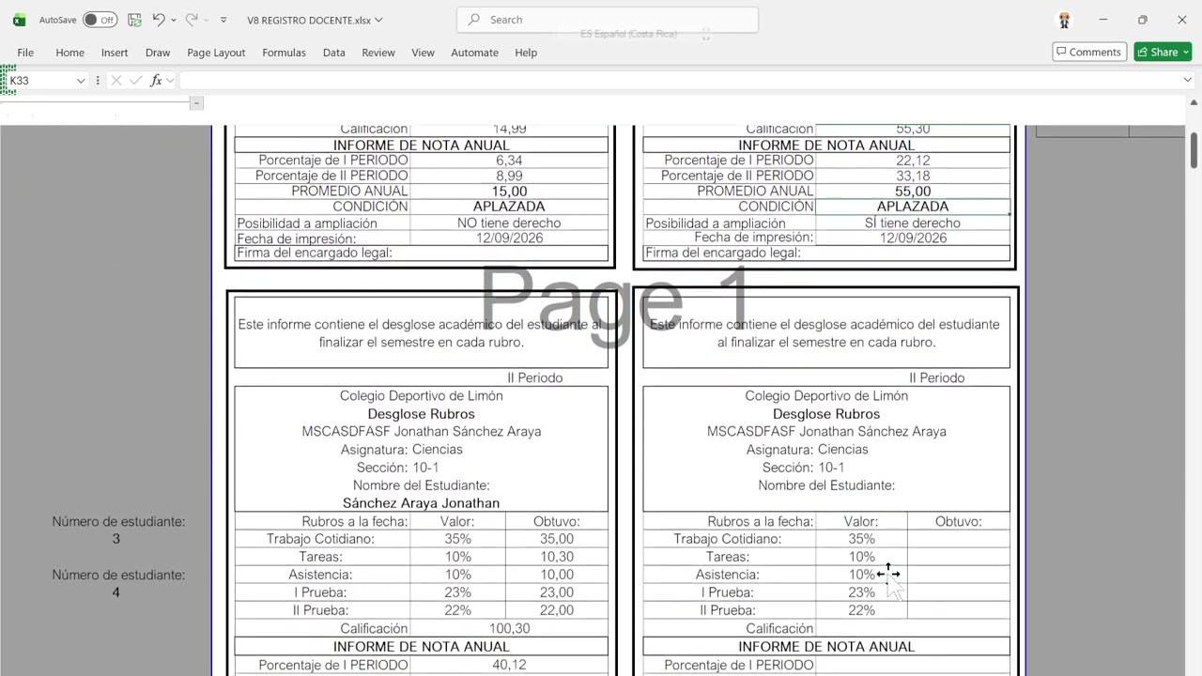Viewport: 1202px width, 676px height.
Task: Click Porcentaje de II PERIODO value 33,18
Action: 913,176
